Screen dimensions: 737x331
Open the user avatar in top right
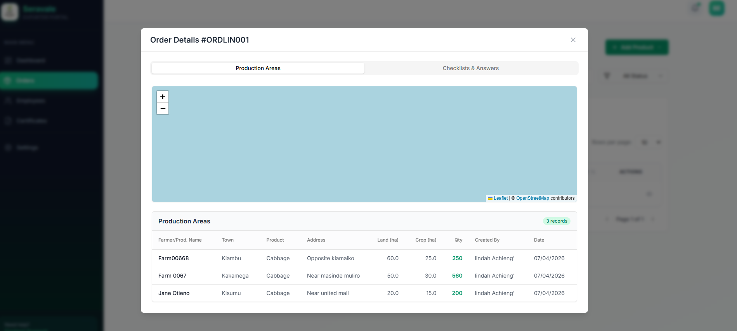pyautogui.click(x=716, y=8)
